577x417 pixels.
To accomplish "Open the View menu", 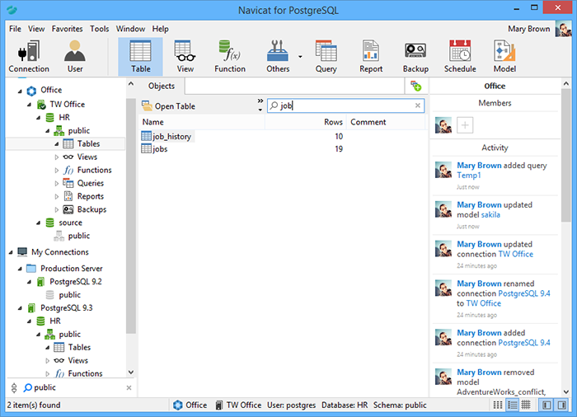I will [36, 29].
